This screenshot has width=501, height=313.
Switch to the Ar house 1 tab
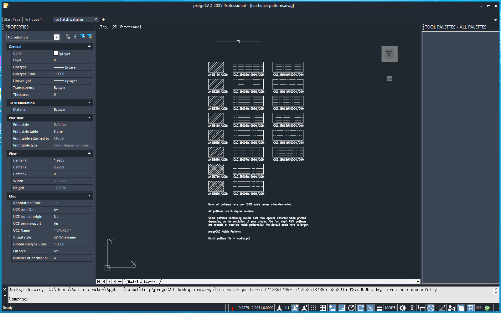click(x=33, y=19)
